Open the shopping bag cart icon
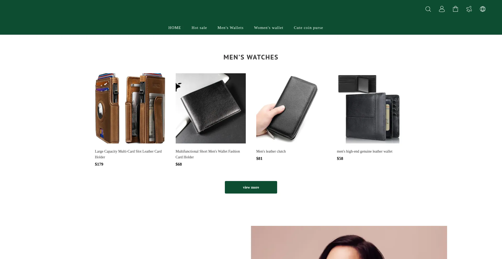502x259 pixels. point(455,9)
